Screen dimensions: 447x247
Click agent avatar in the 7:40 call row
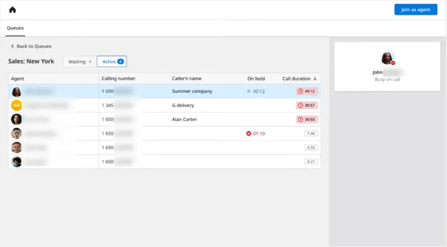pos(16,133)
